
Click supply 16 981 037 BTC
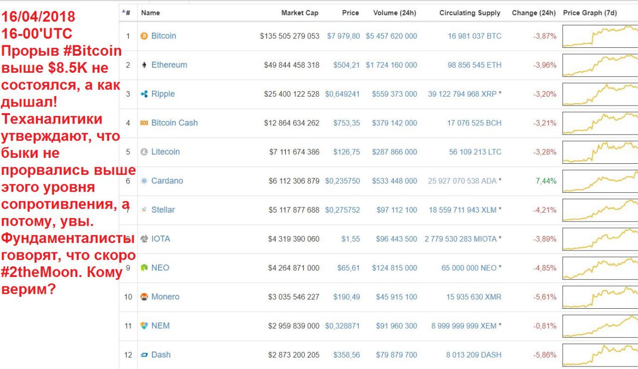point(475,36)
